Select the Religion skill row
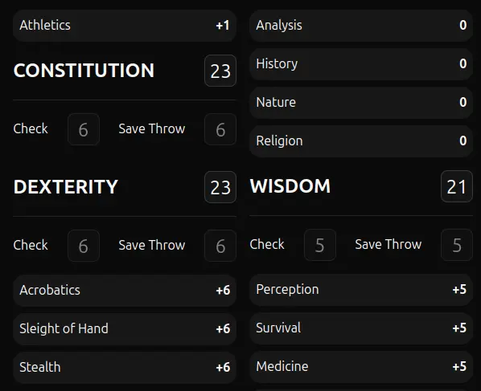Viewport: 481px width, 391px height. click(x=361, y=141)
